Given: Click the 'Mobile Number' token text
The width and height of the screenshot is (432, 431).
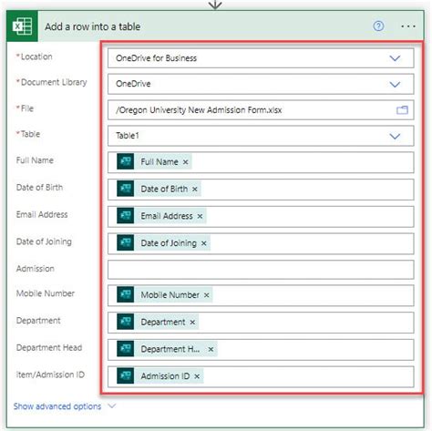Looking at the screenshot, I should point(170,295).
